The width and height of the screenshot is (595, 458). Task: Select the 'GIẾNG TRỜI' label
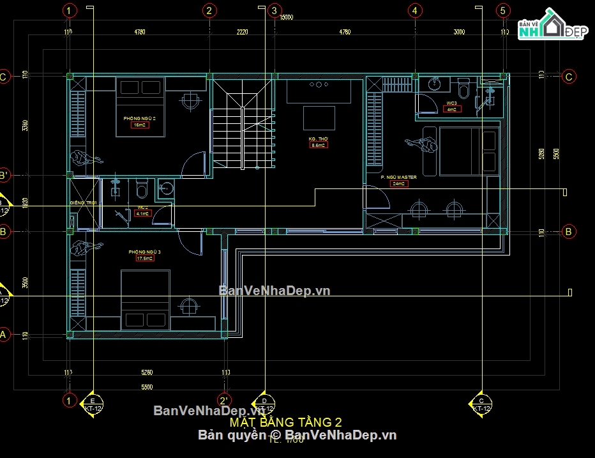[x=84, y=202]
